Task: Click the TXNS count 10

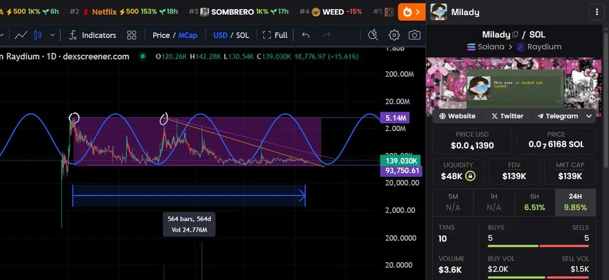Action: point(443,238)
